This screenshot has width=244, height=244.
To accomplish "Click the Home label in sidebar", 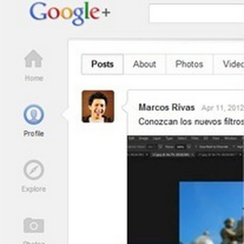I will coord(34,78).
